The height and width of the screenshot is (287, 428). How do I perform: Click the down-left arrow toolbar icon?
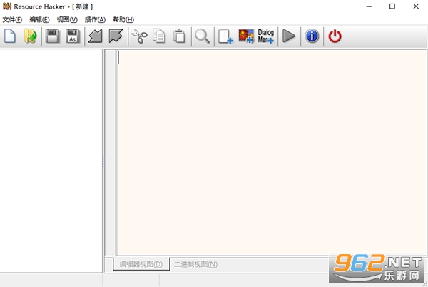point(96,36)
